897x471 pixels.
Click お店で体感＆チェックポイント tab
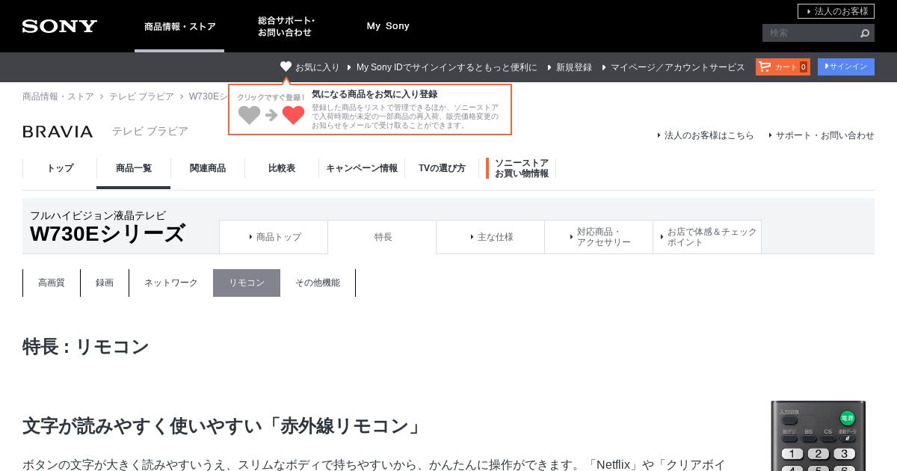(x=707, y=237)
